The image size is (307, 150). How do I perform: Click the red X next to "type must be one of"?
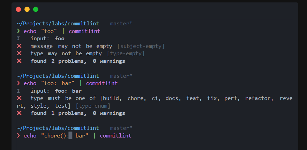[x=19, y=98]
